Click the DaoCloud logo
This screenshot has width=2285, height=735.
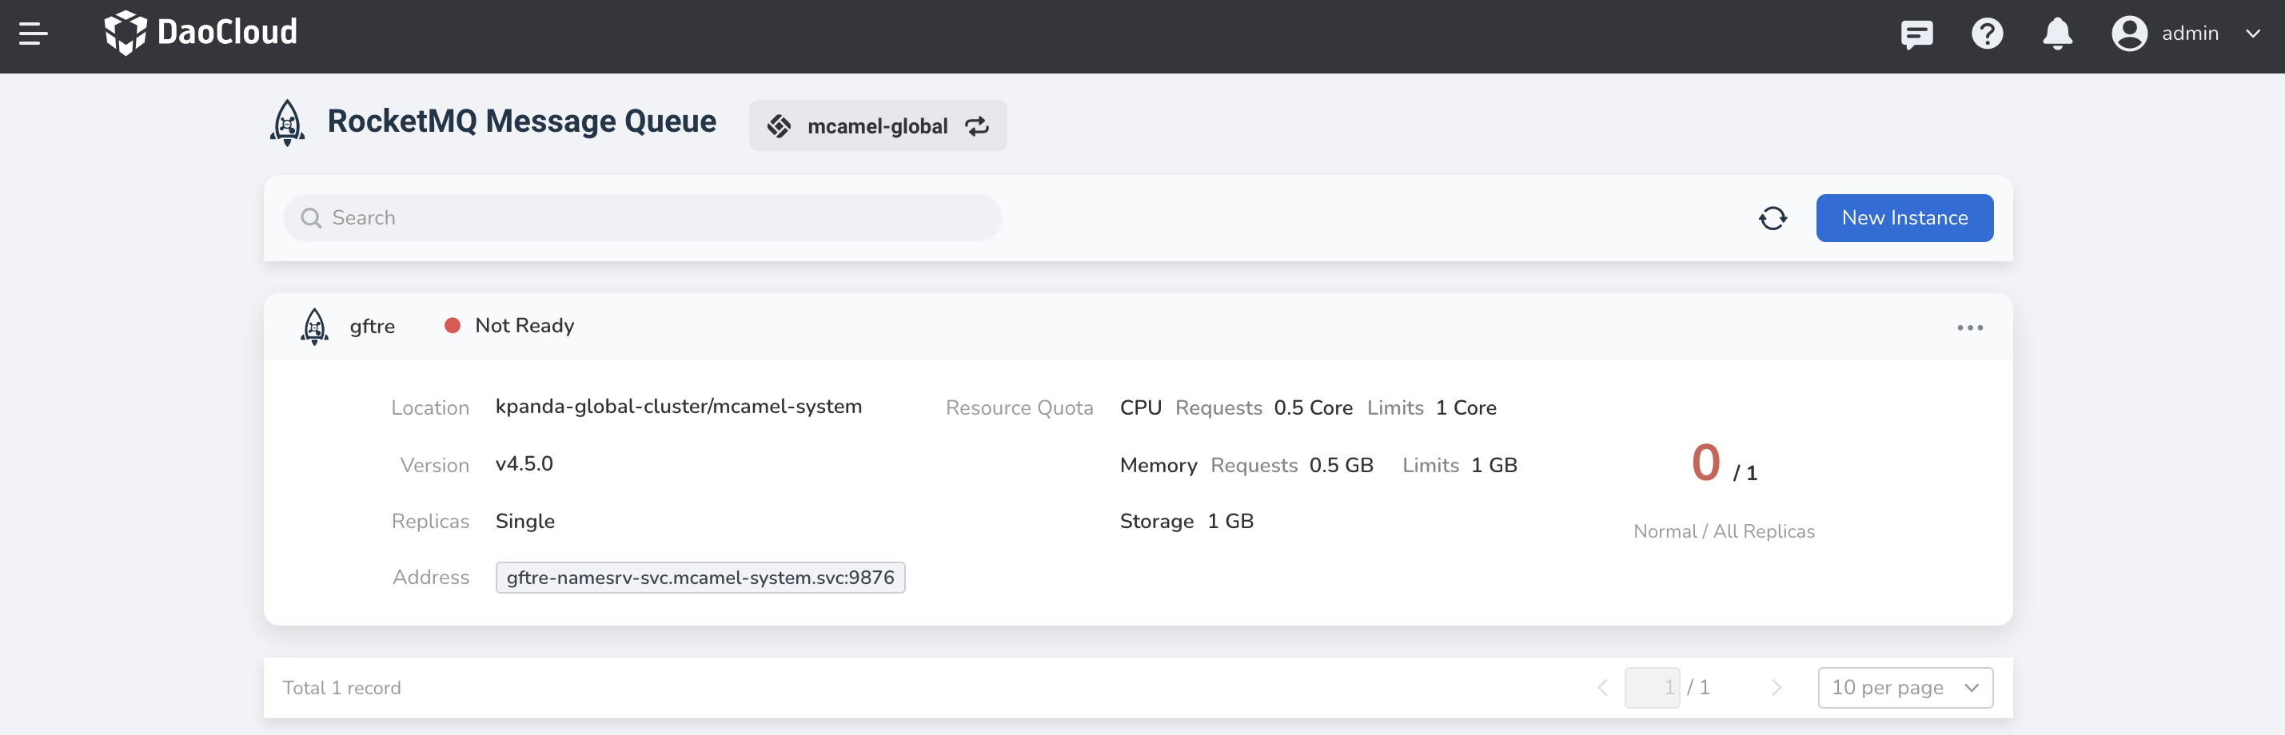pyautogui.click(x=200, y=33)
